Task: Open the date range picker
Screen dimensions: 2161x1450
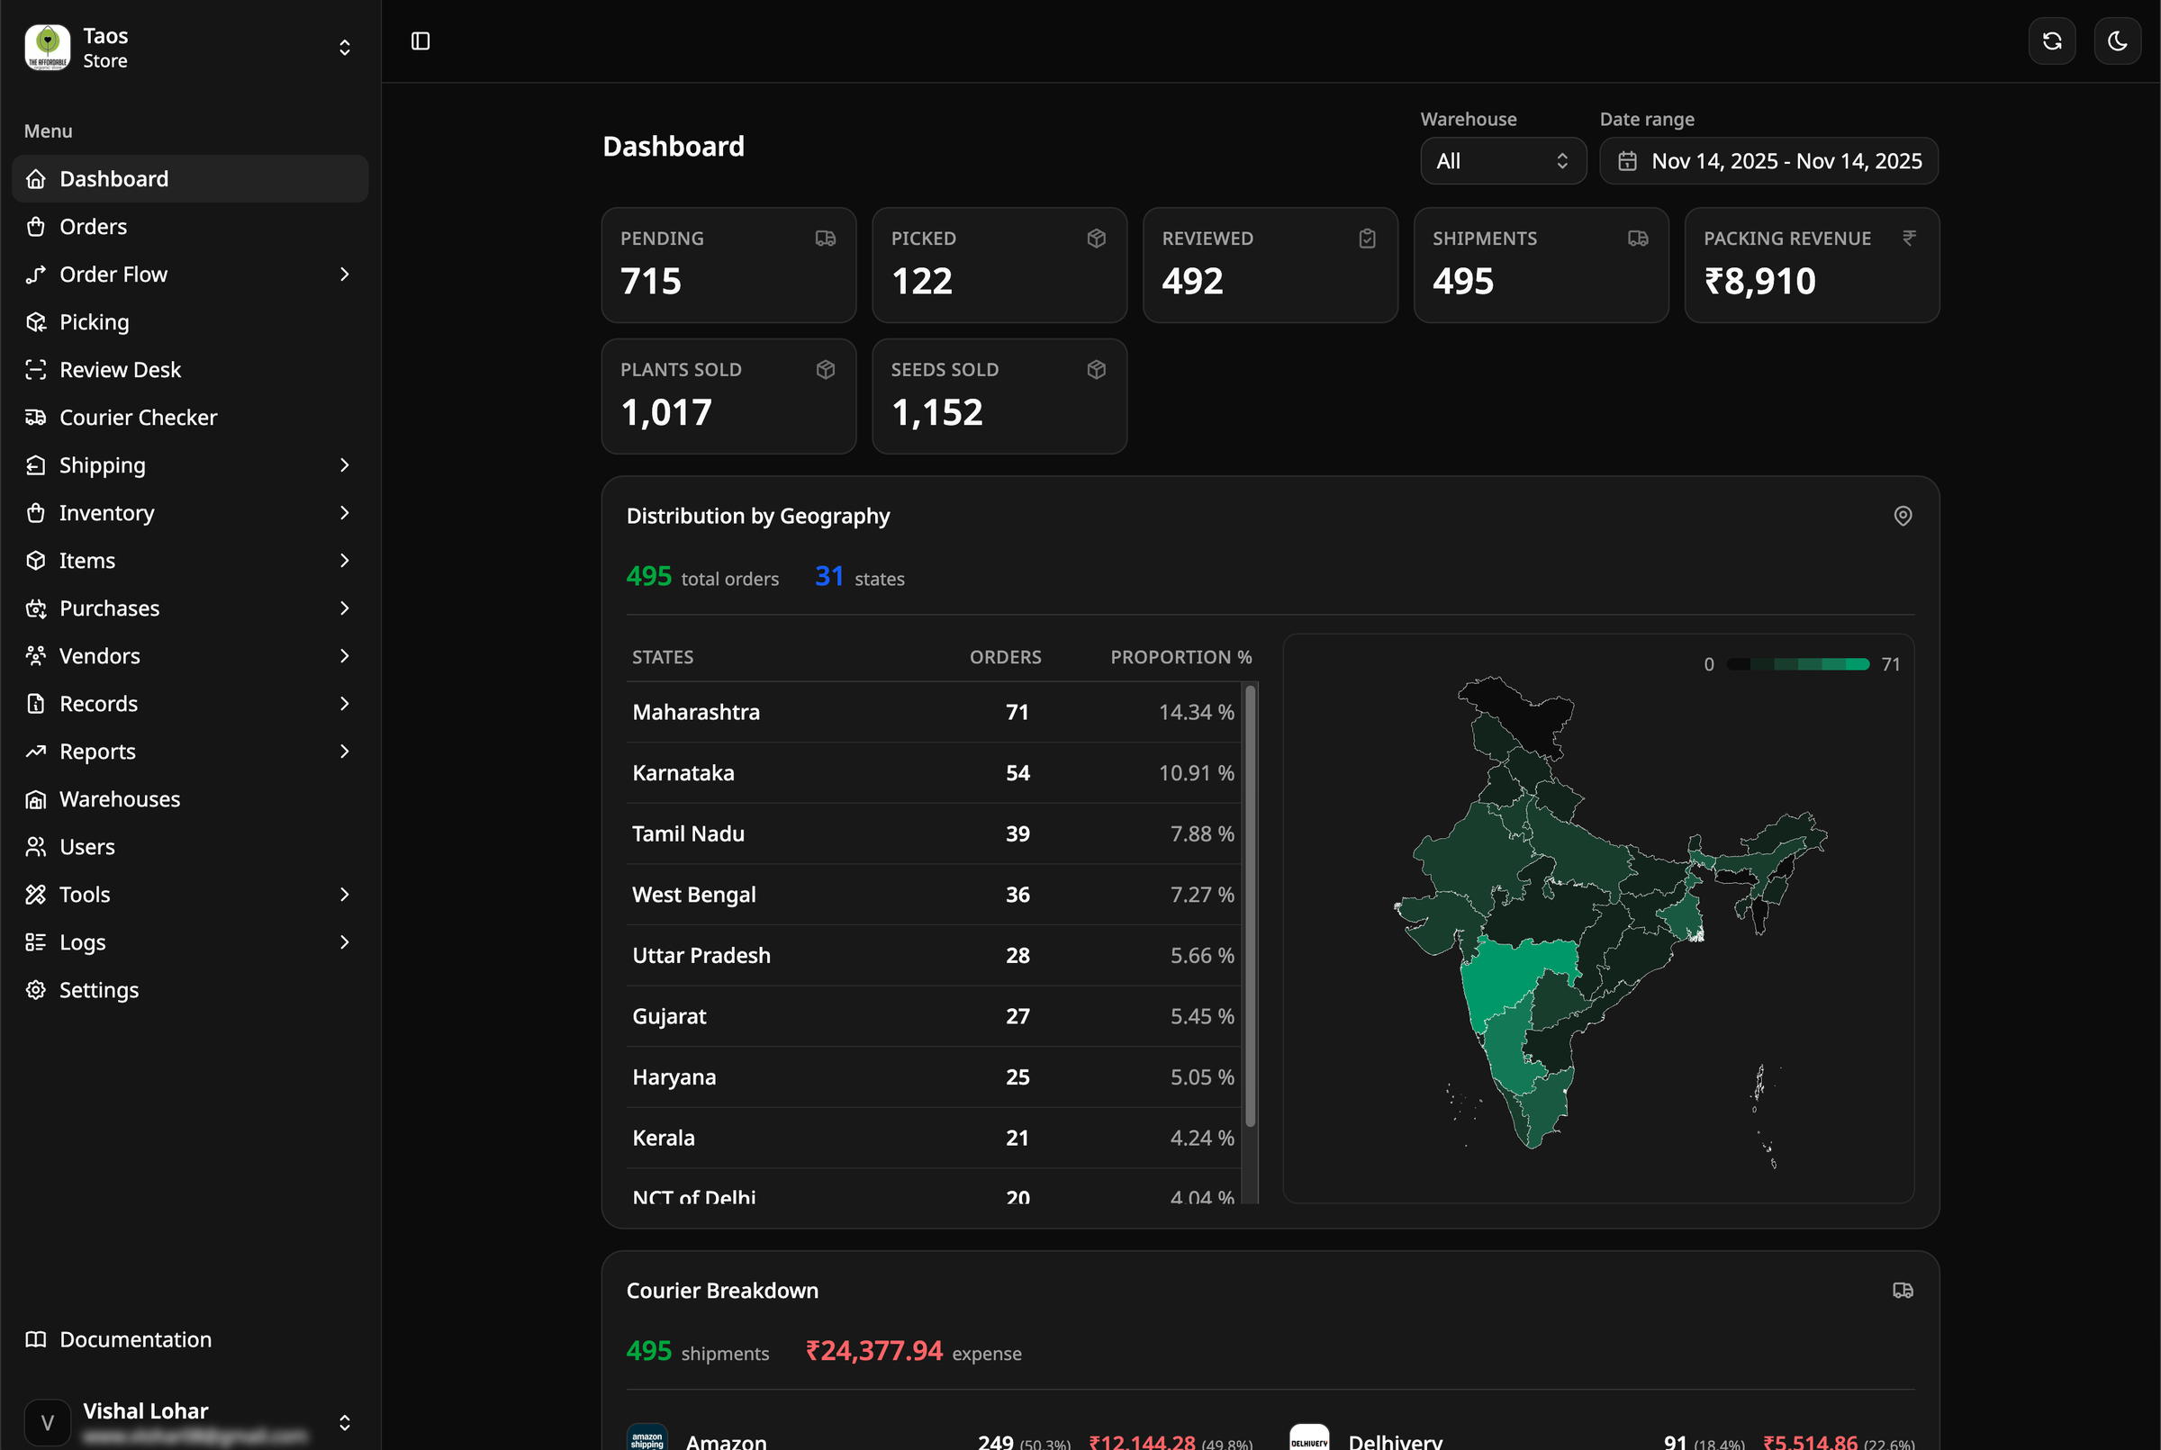Action: click(x=1768, y=161)
